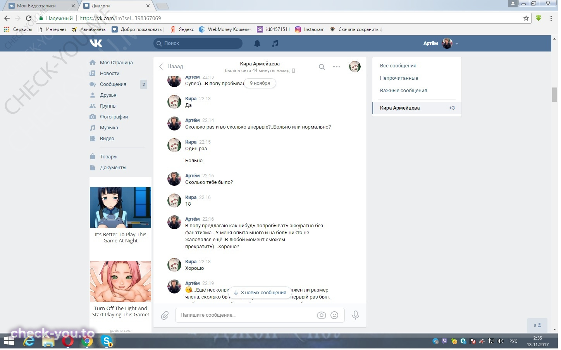Image resolution: width=561 pixels, height=350 pixels.
Task: Close the Диалоги tab
Action: coord(149,6)
